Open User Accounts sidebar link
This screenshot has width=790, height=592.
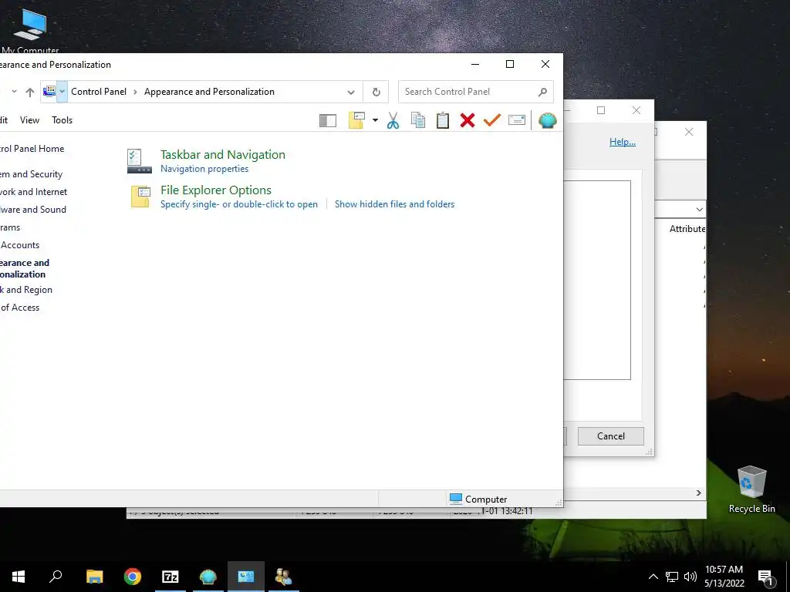tap(19, 245)
